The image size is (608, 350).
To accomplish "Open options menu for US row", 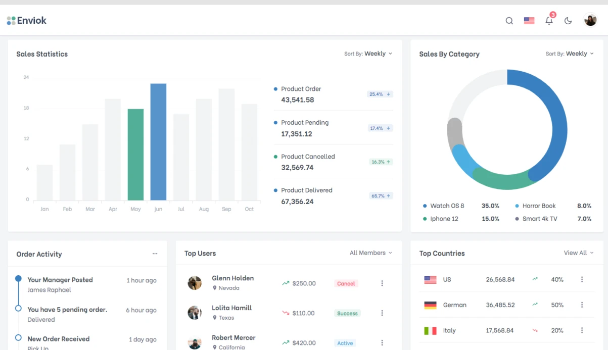I will 582,279.
